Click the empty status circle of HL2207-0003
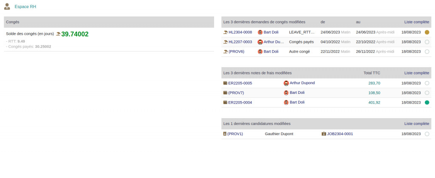Viewport: 435px width, 178px height. [427, 42]
